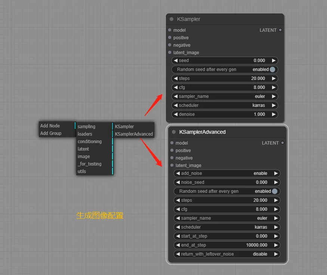Image resolution: width=327 pixels, height=275 pixels.
Task: Click the KSamplerAdvanced LATENT output connector
Action: 283,143
